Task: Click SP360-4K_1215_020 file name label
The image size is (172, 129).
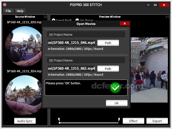Action: (24, 22)
